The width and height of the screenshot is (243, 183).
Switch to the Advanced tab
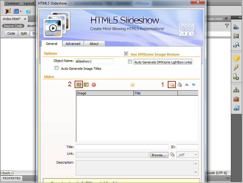click(73, 43)
